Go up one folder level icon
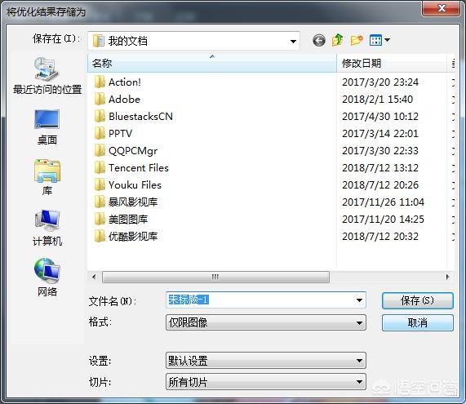The height and width of the screenshot is (404, 466). [337, 40]
